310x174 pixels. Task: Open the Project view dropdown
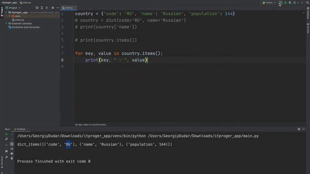[13, 8]
